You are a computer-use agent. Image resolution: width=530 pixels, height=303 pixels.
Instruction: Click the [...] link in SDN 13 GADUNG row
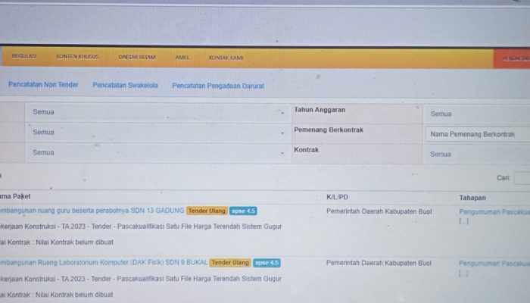point(464,221)
